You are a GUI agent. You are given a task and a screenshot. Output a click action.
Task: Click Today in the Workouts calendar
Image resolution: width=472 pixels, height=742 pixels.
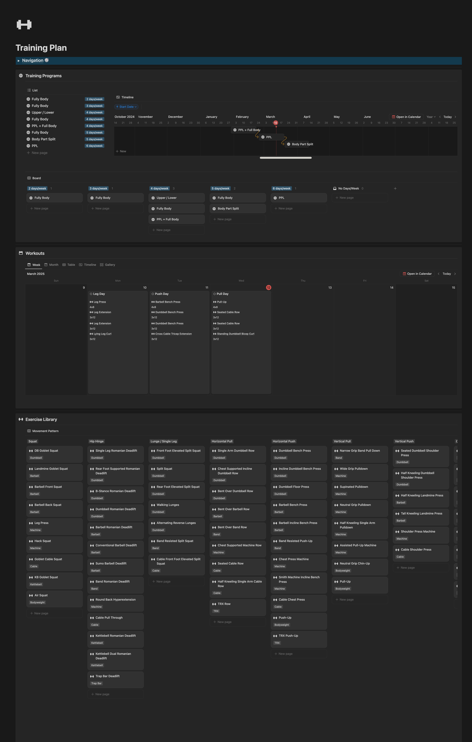click(446, 274)
